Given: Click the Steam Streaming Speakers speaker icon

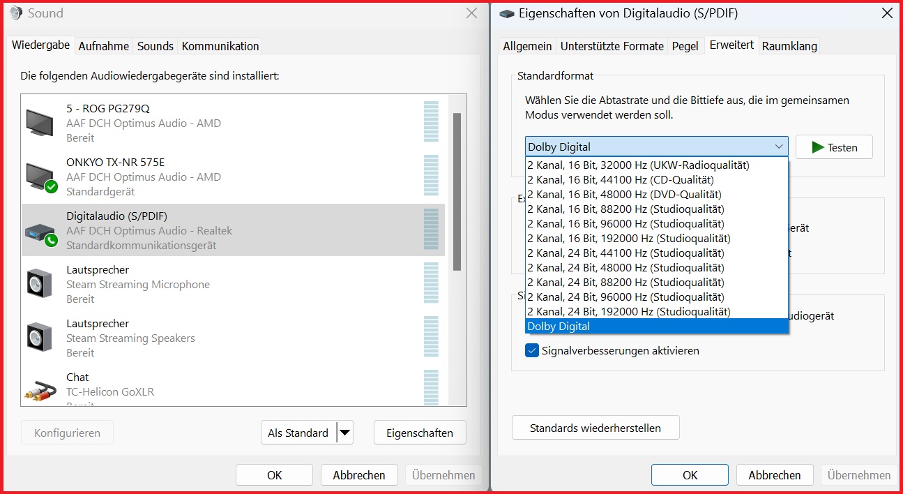Looking at the screenshot, I should tap(39, 338).
